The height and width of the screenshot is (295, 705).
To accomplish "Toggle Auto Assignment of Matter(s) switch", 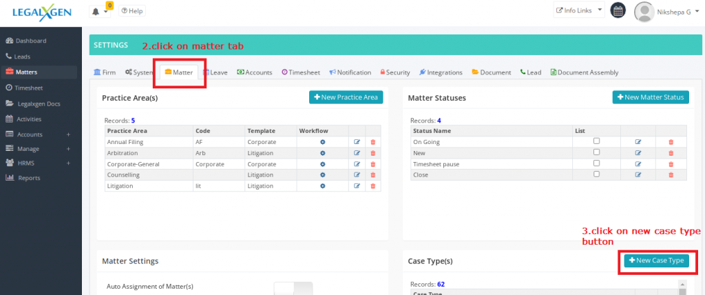I will pyautogui.click(x=293, y=287).
